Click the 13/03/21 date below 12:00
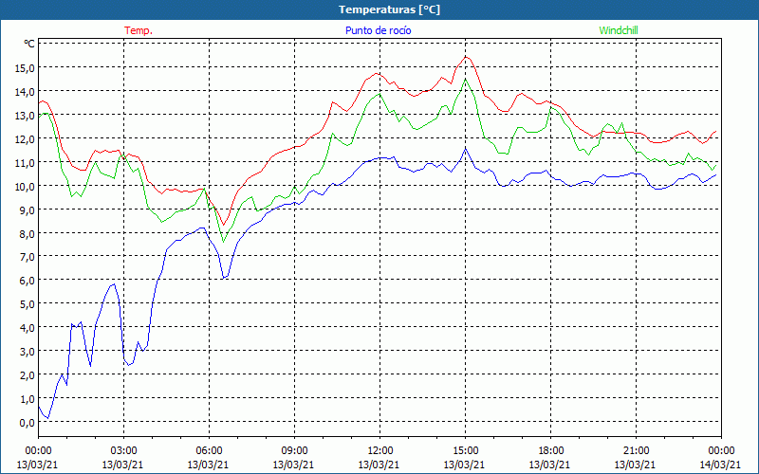 tap(379, 465)
